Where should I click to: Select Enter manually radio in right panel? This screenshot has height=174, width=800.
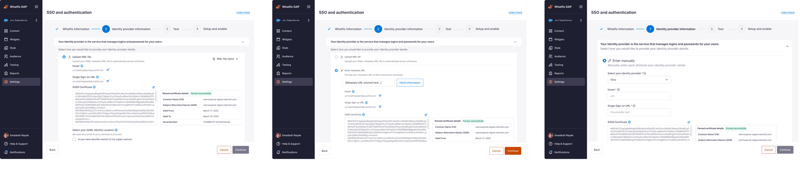pyautogui.click(x=605, y=61)
